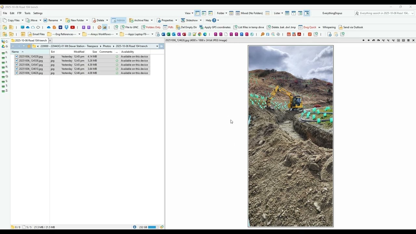Launch OneNote from the toolbar icon
The width and height of the screenshot is (416, 234).
(179, 34)
